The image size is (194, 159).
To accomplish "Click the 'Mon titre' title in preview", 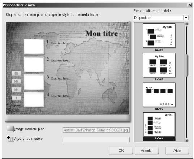I will [x=102, y=33].
